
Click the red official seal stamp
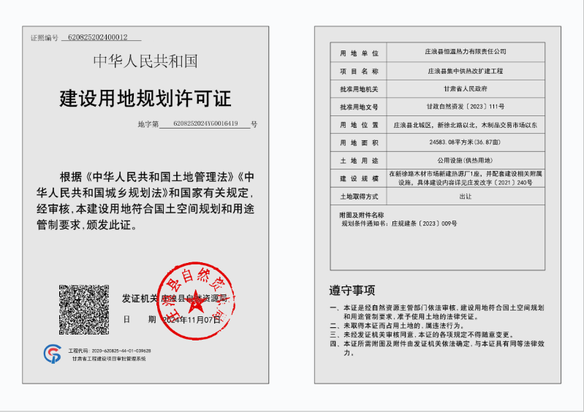pyautogui.click(x=196, y=301)
